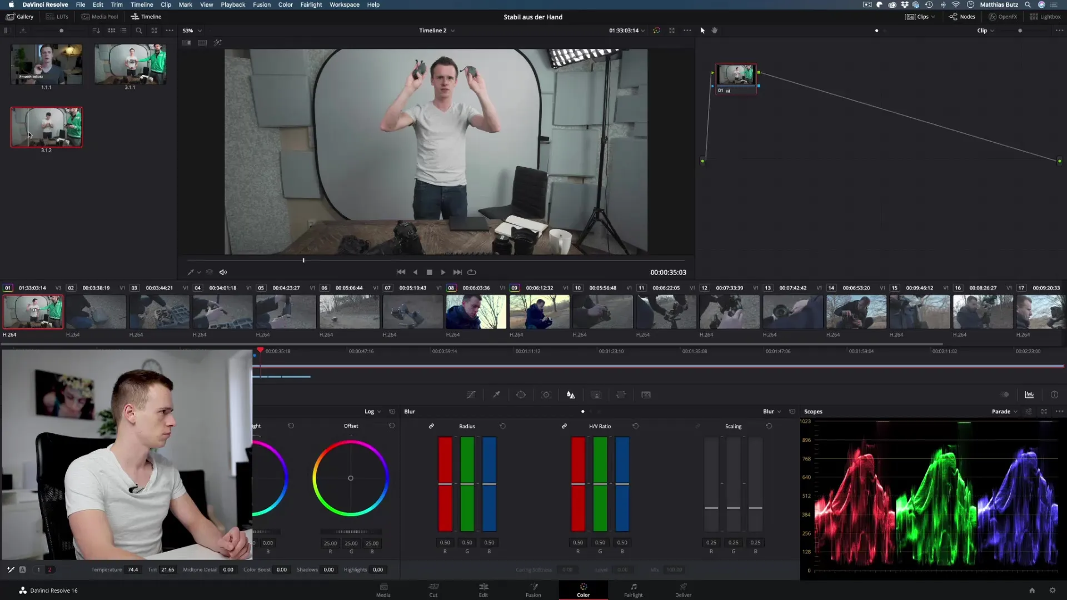The width and height of the screenshot is (1067, 600).
Task: Jump to first frame in viewer
Action: (401, 272)
